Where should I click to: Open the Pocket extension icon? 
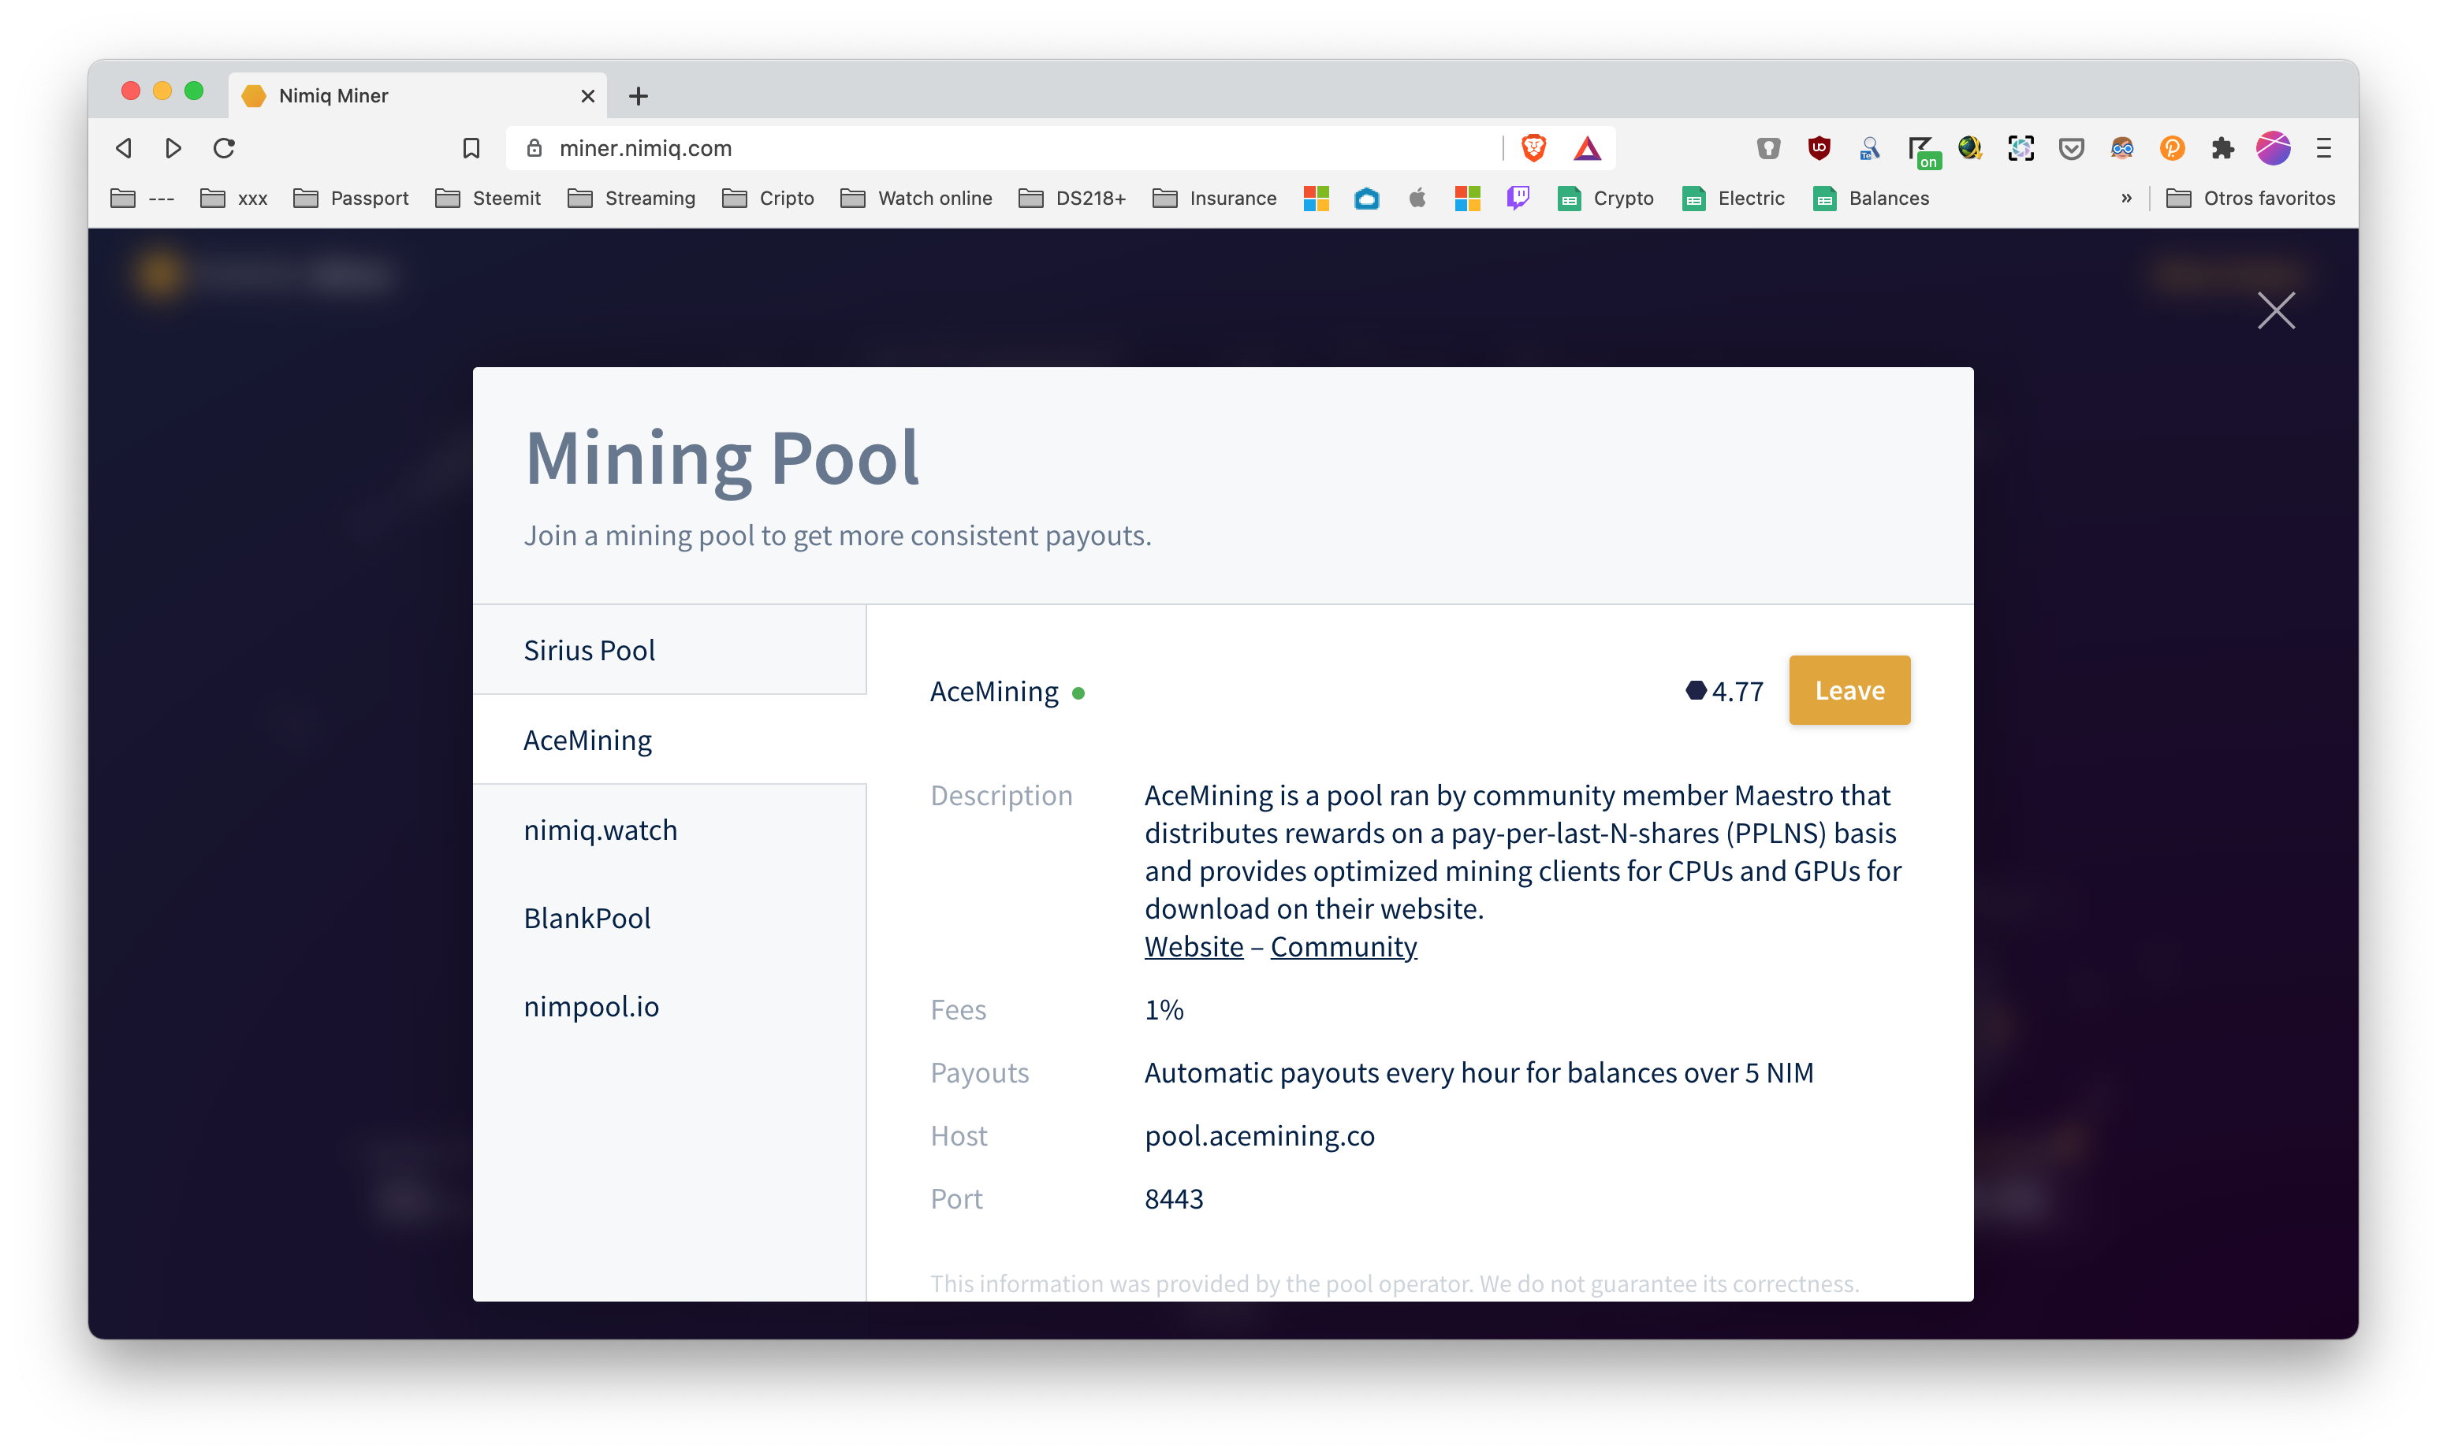coord(2071,148)
